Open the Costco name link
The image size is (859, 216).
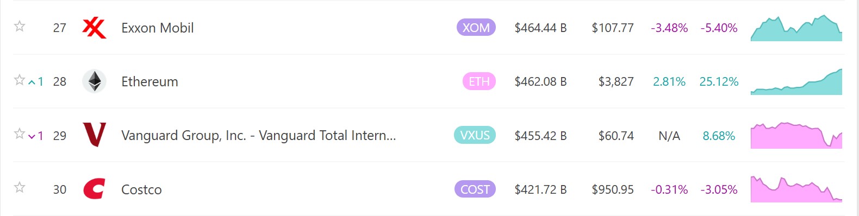tap(141, 189)
